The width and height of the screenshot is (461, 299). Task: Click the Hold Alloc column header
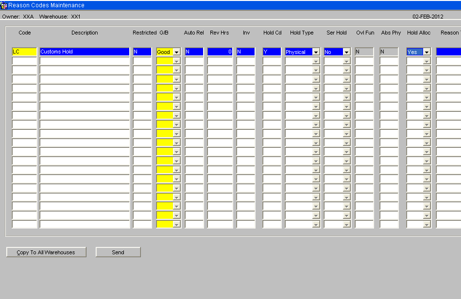[x=419, y=33]
